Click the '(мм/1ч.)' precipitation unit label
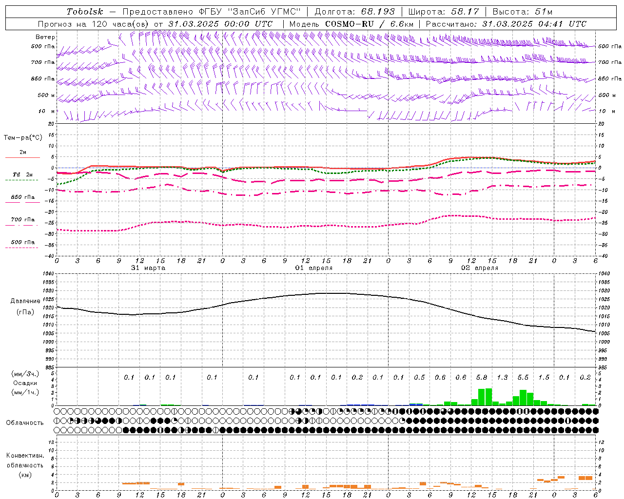The width and height of the screenshot is (624, 499). pyautogui.click(x=25, y=392)
